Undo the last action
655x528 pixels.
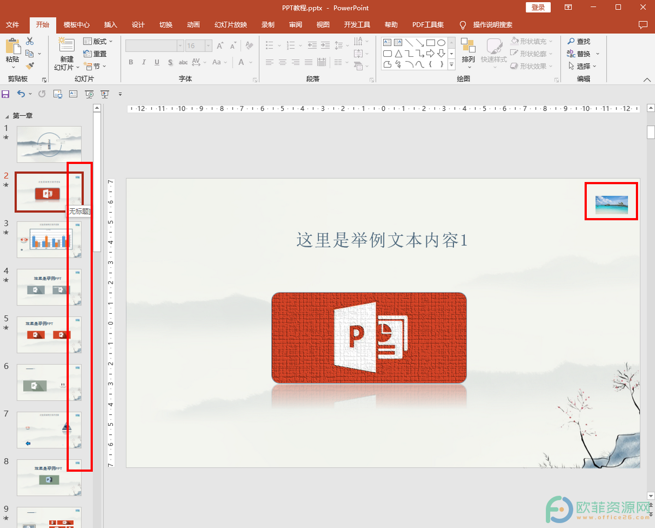pos(21,94)
